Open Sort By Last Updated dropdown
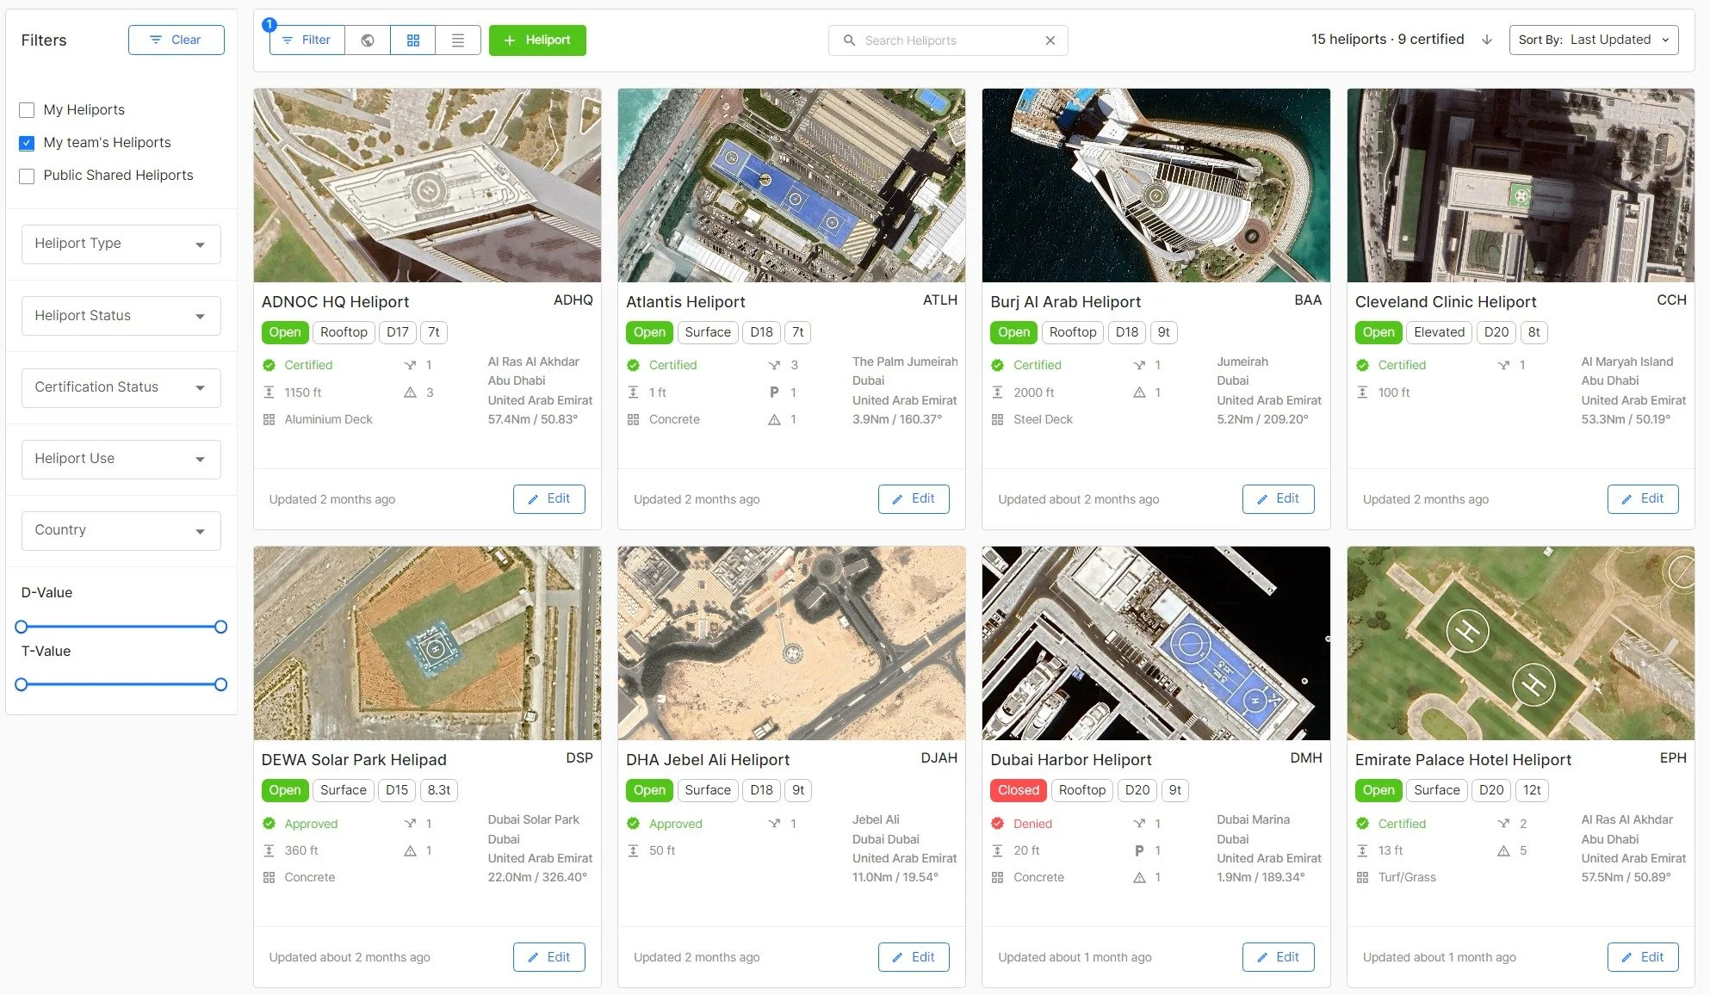This screenshot has width=1710, height=995. click(x=1593, y=40)
